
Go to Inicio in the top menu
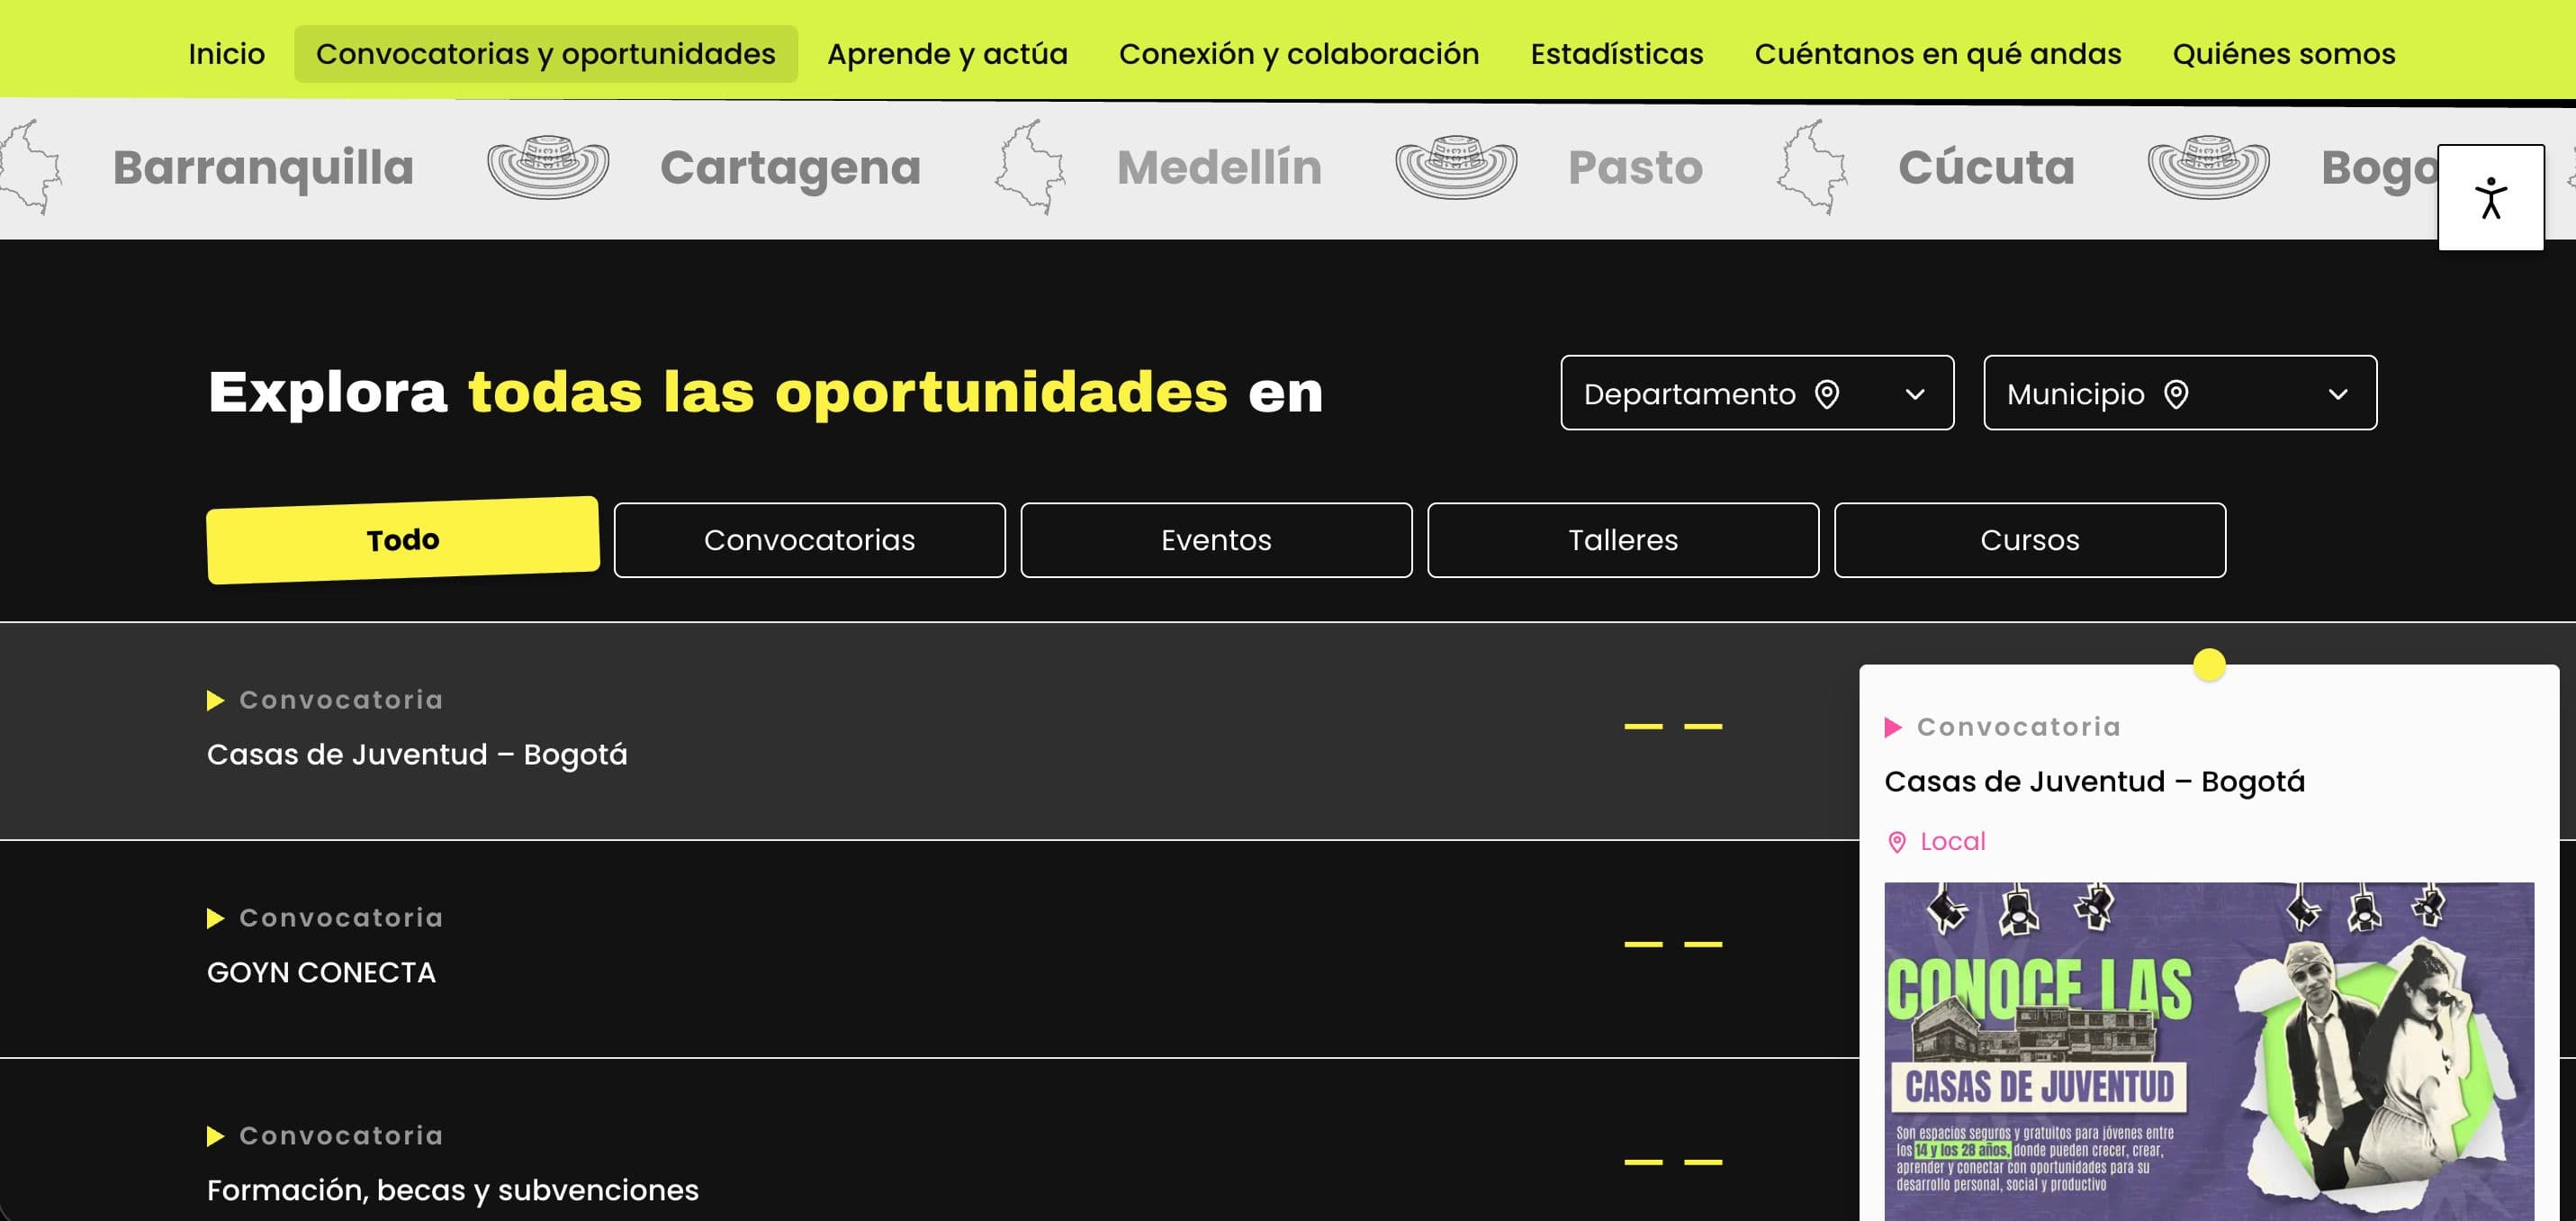pyautogui.click(x=227, y=53)
